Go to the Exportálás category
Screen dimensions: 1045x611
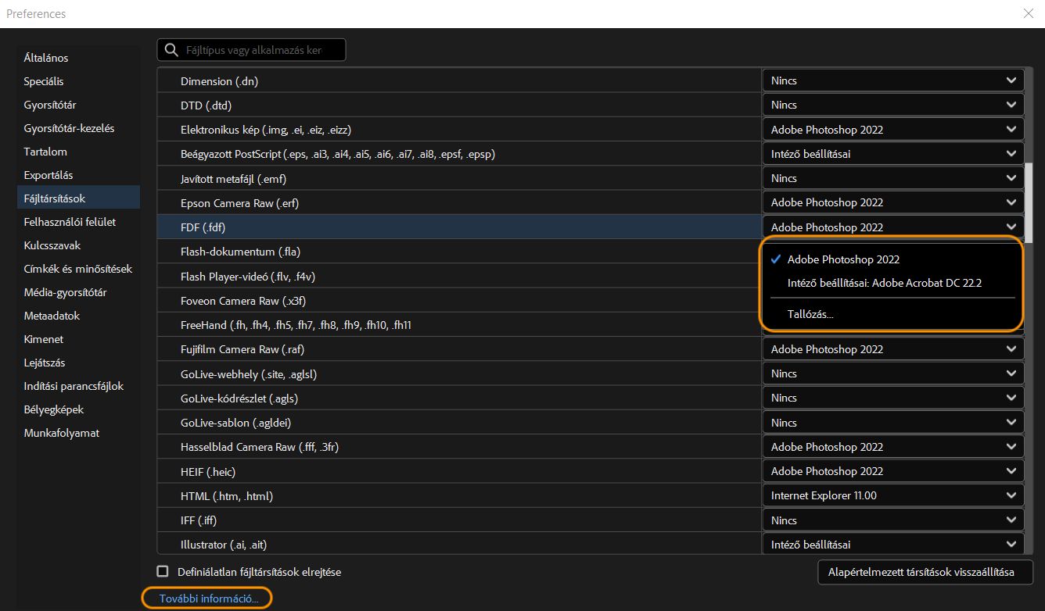point(48,175)
